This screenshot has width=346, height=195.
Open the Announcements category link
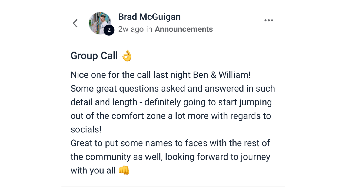(184, 29)
